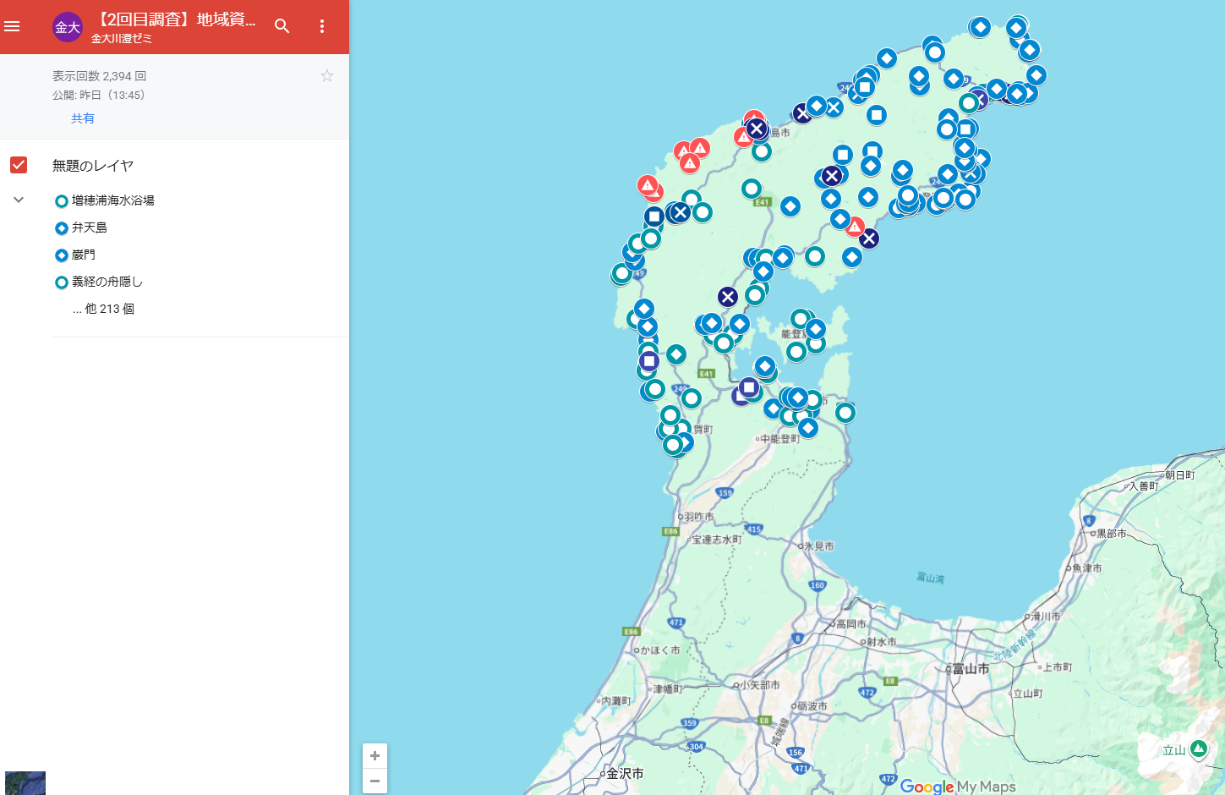Select 増穂浦海水浴場 in the layer list
The image size is (1225, 795).
tap(112, 200)
